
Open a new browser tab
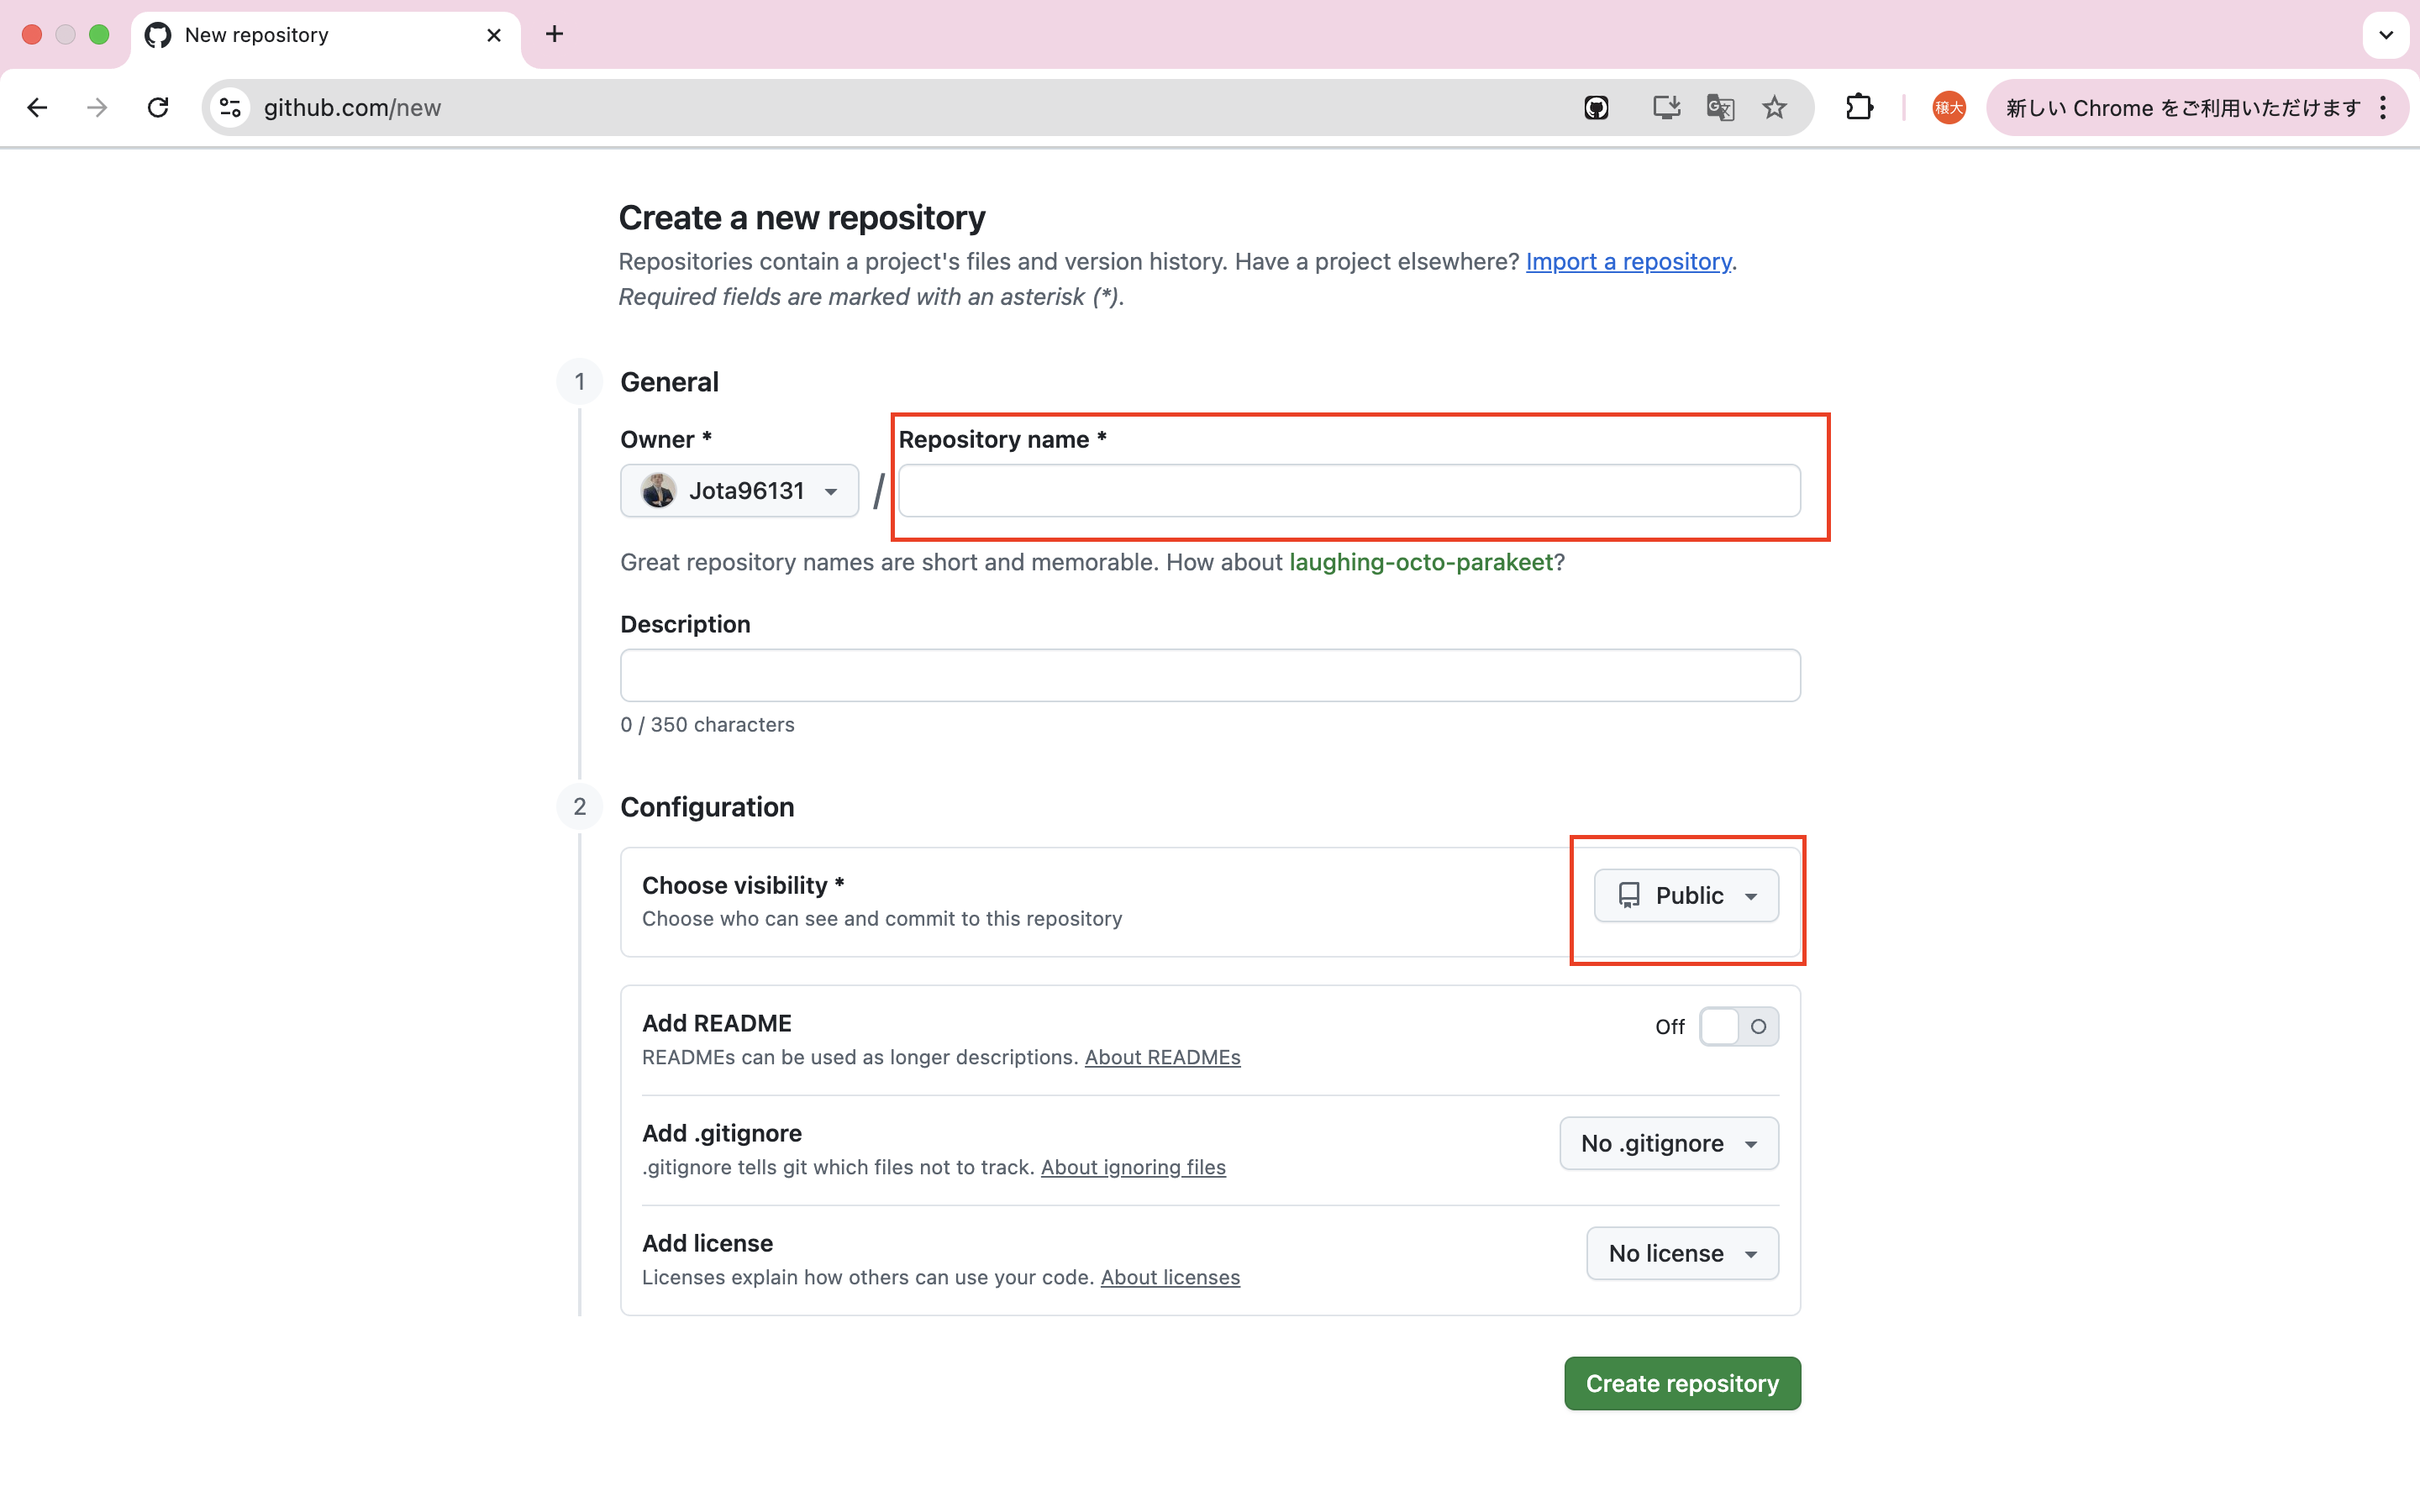click(555, 35)
